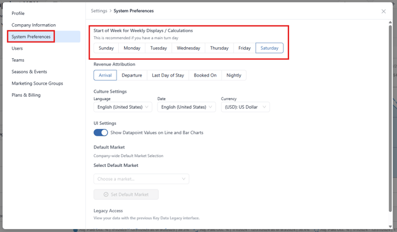Select Booked On revenue attribution

tap(205, 75)
